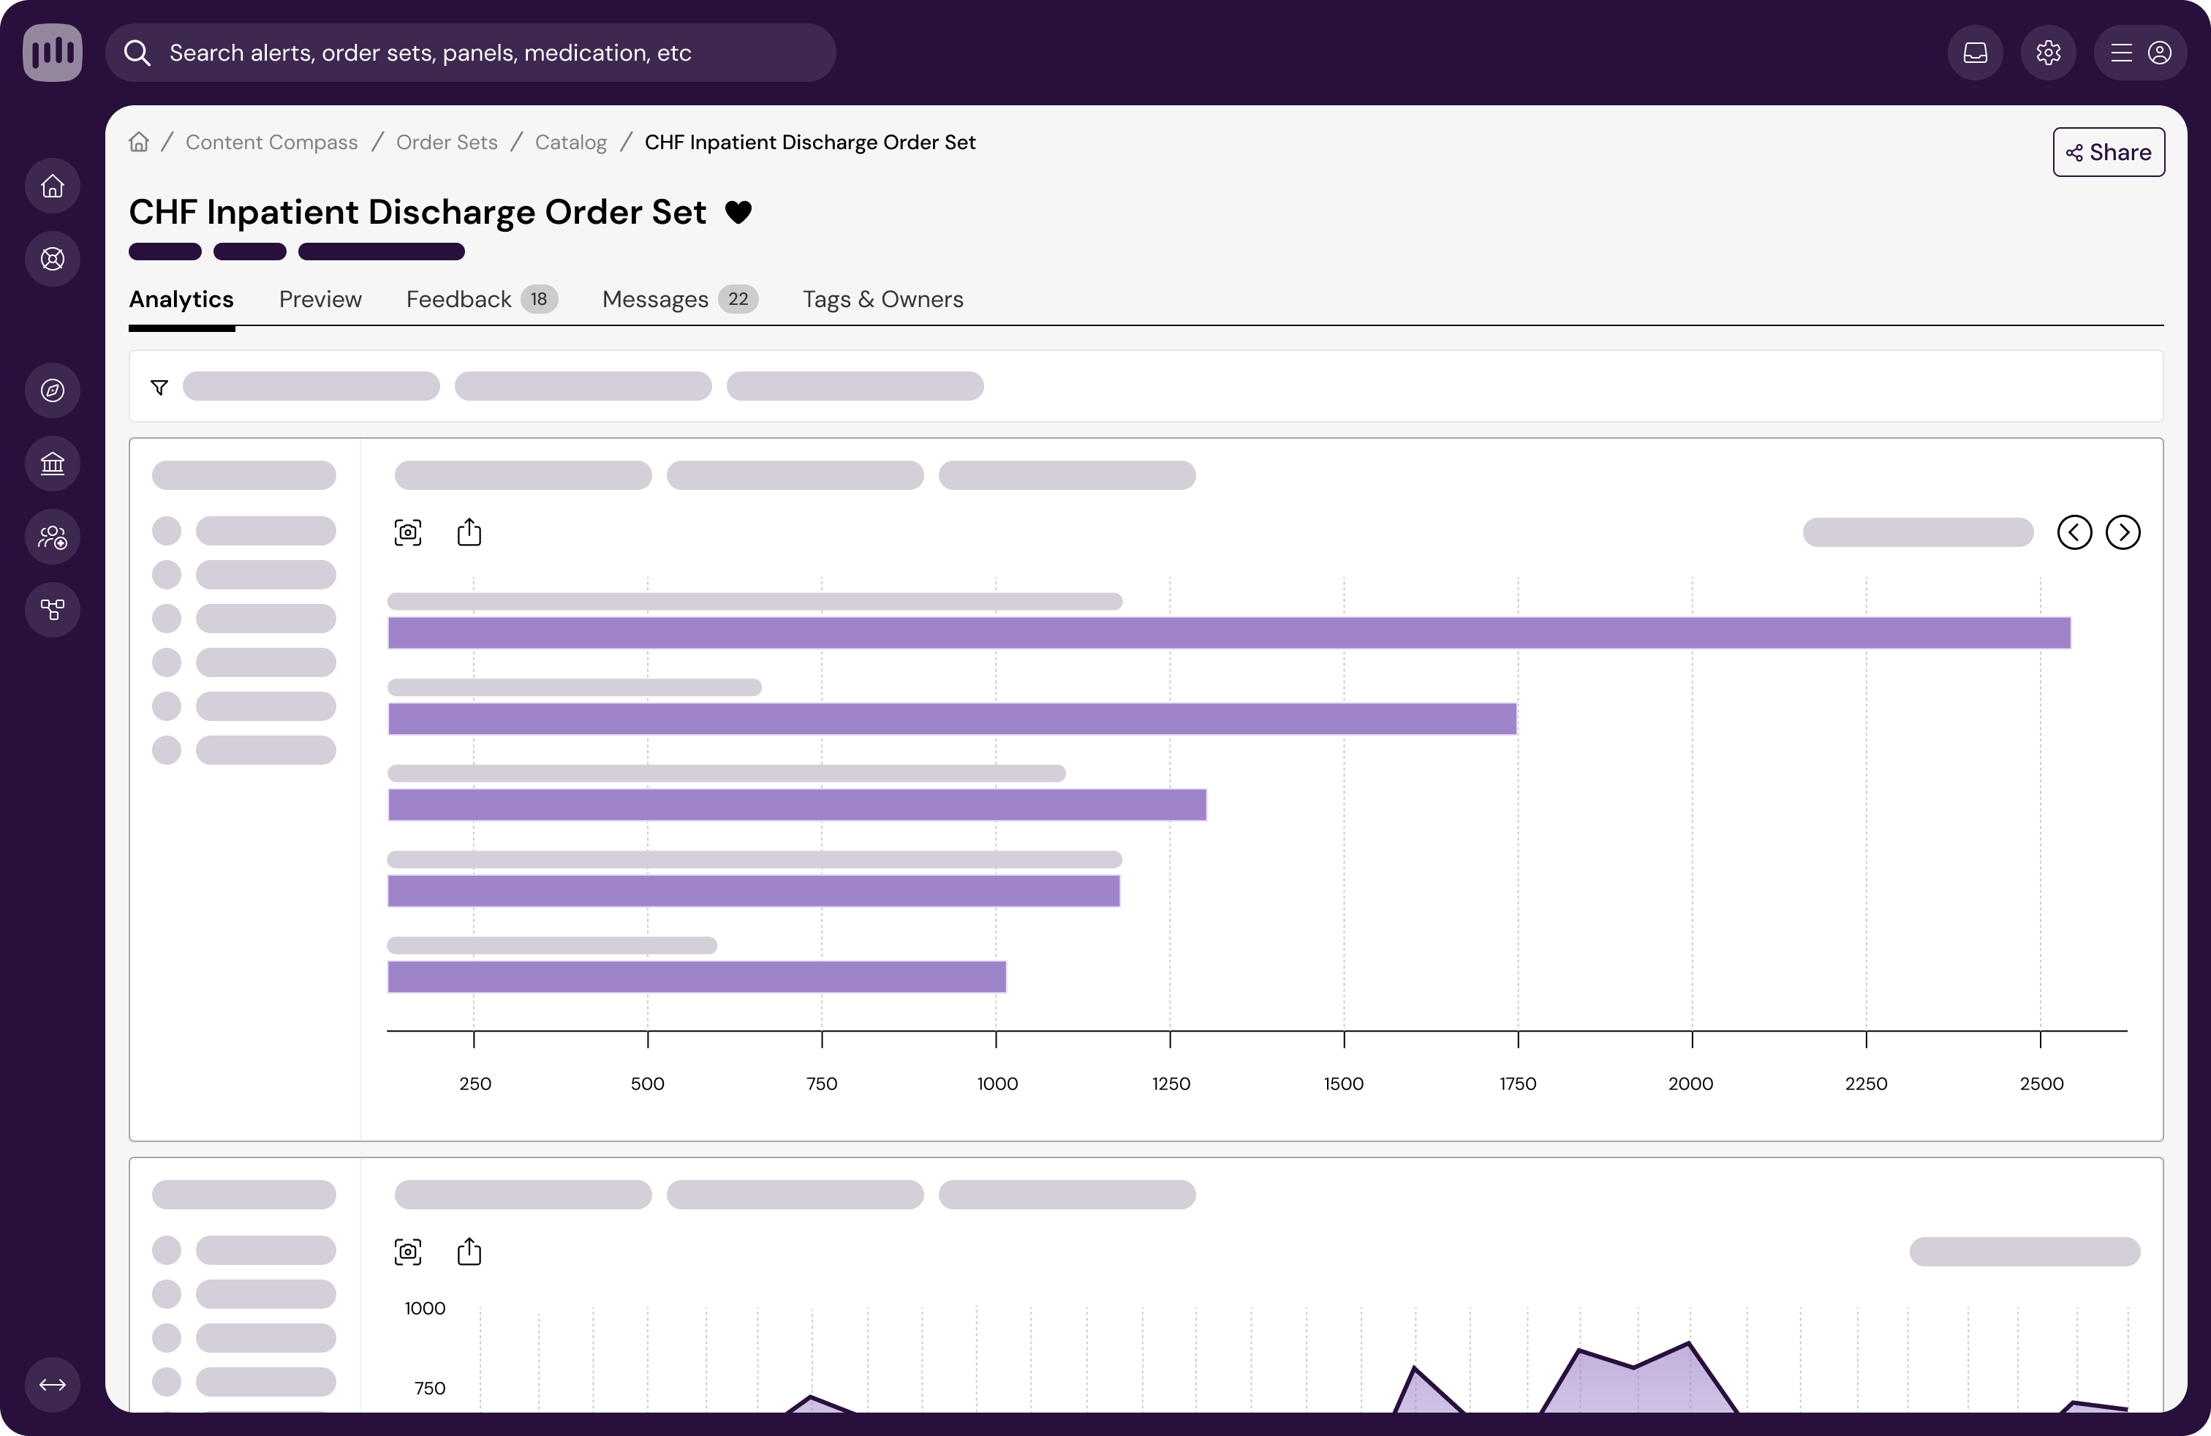2211x1436 pixels.
Task: Go to next bar chart page
Action: click(x=2123, y=532)
